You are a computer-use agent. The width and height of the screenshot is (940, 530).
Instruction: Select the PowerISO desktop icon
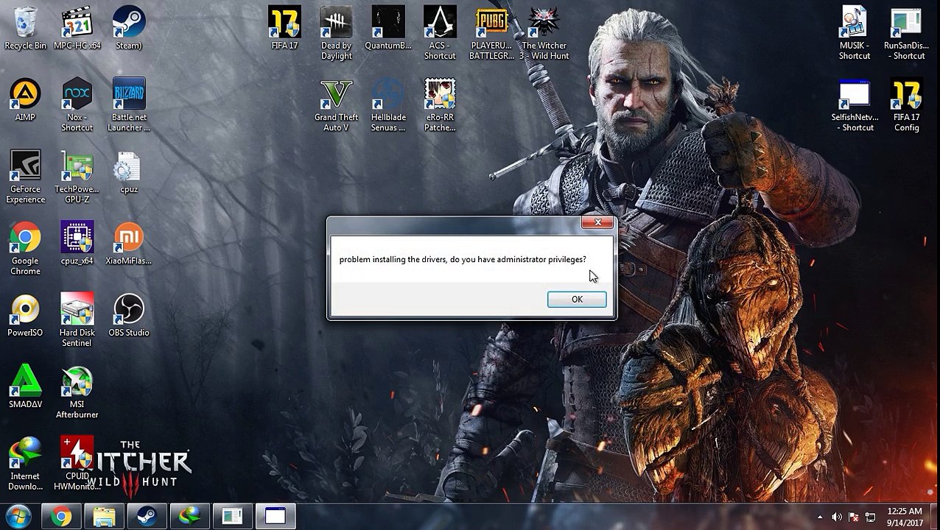(25, 315)
